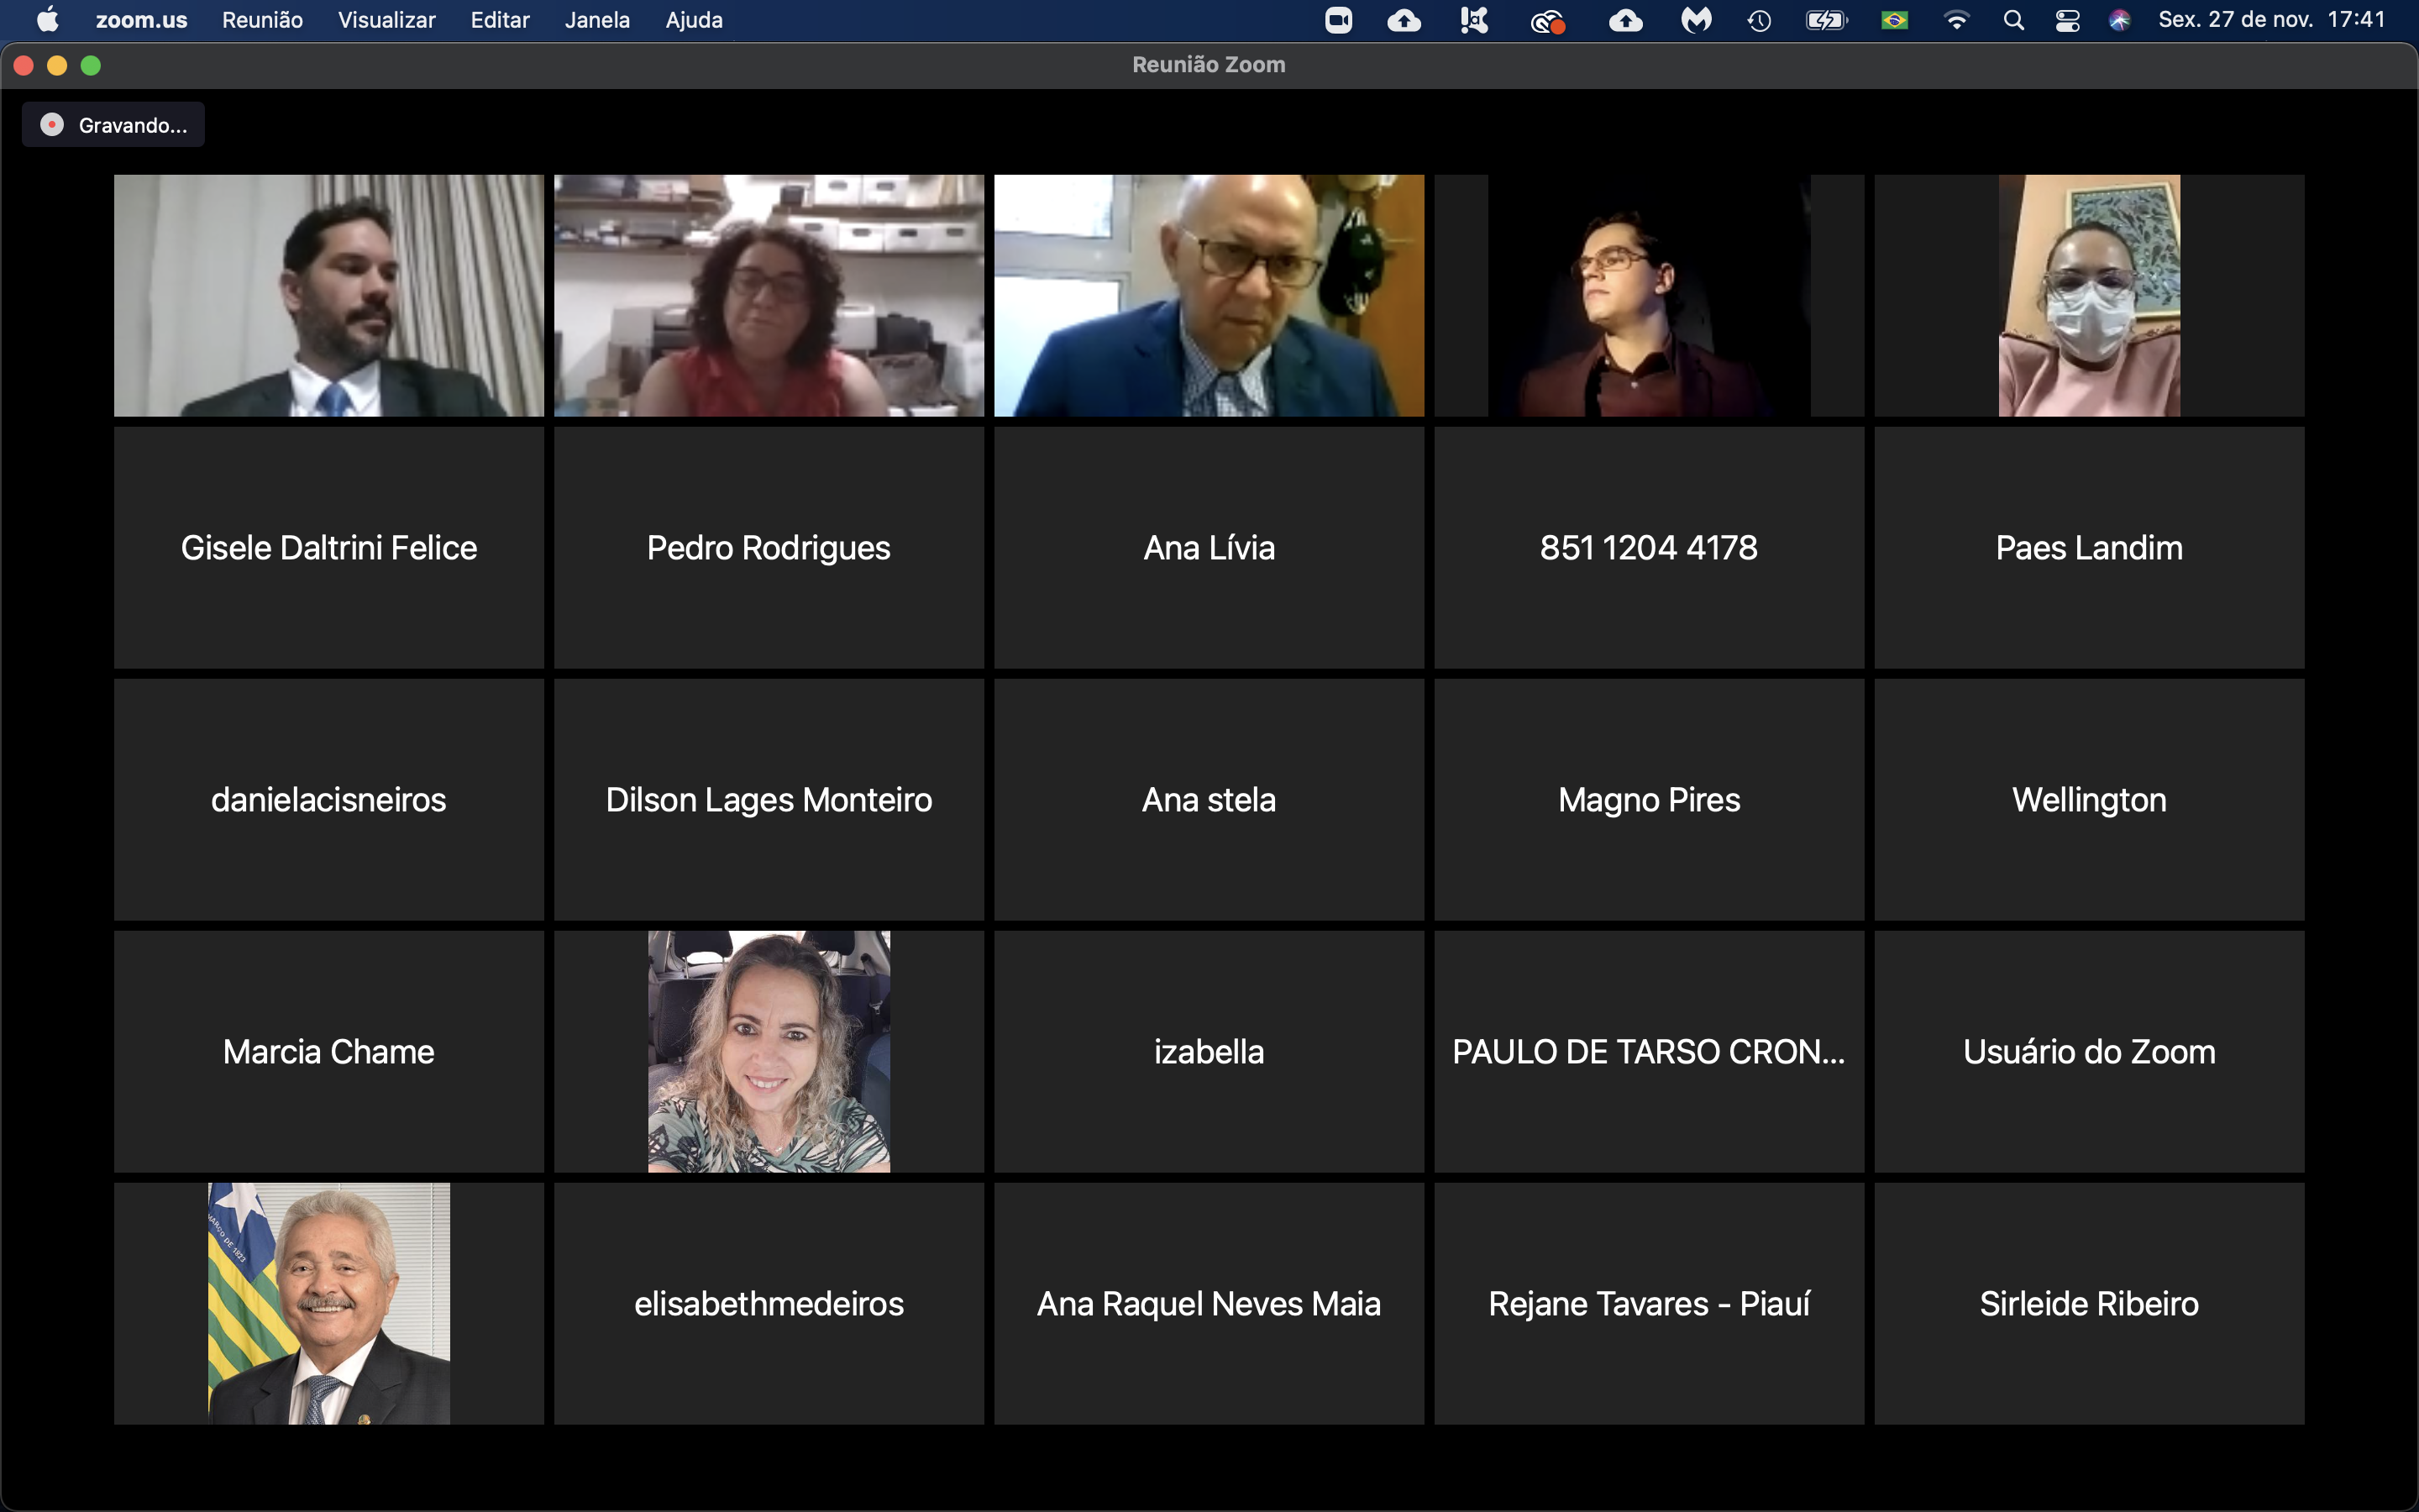Select the danielacisneiros participant tile
Screen dimensions: 2419x1512
[329, 800]
